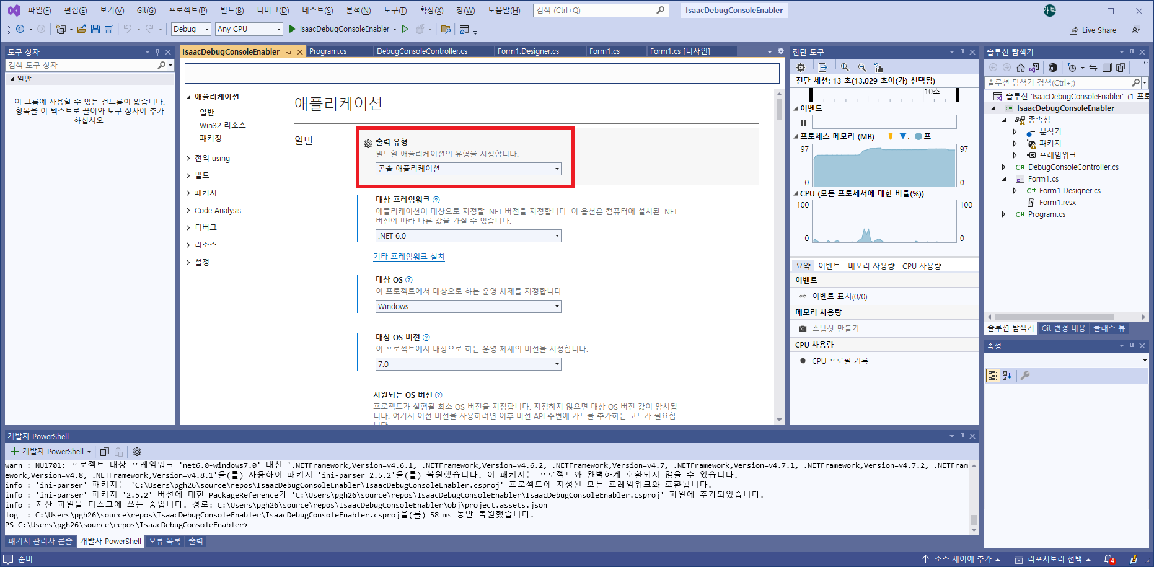Screen dimensions: 1154x567
Task: Click the pending changes filter clock icon
Action: point(1072,68)
